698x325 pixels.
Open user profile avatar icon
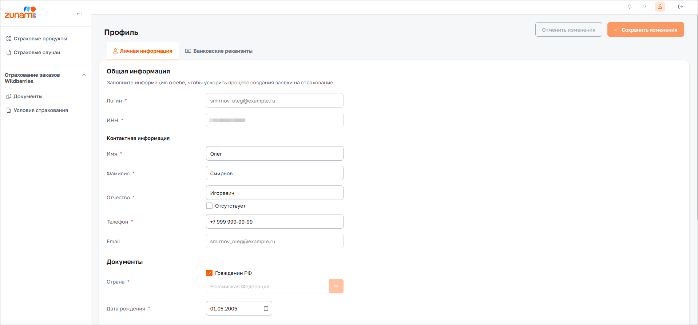(660, 7)
